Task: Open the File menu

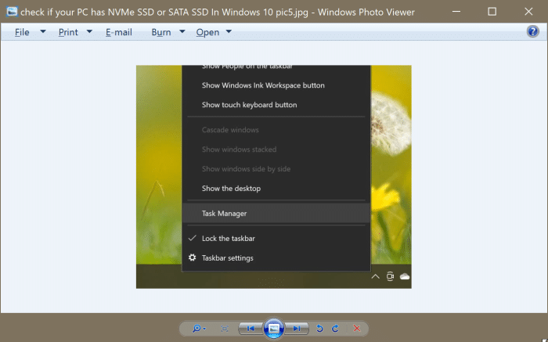Action: pos(22,32)
